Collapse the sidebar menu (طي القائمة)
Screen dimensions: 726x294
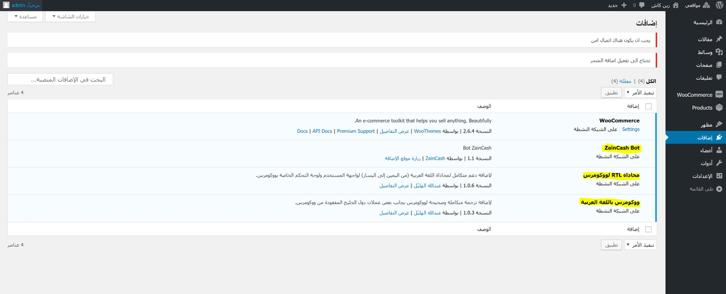tap(719, 189)
